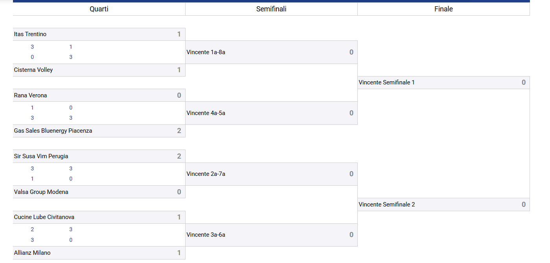Open the Itas Trentino team entry
This screenshot has width=550, height=263.
point(30,34)
